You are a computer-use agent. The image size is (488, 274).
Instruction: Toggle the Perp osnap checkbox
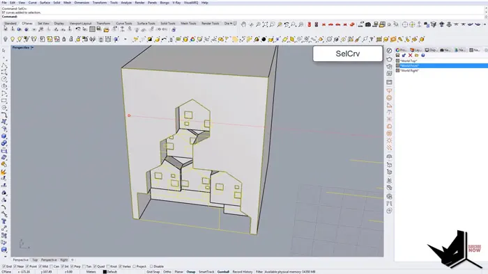pos(73,266)
